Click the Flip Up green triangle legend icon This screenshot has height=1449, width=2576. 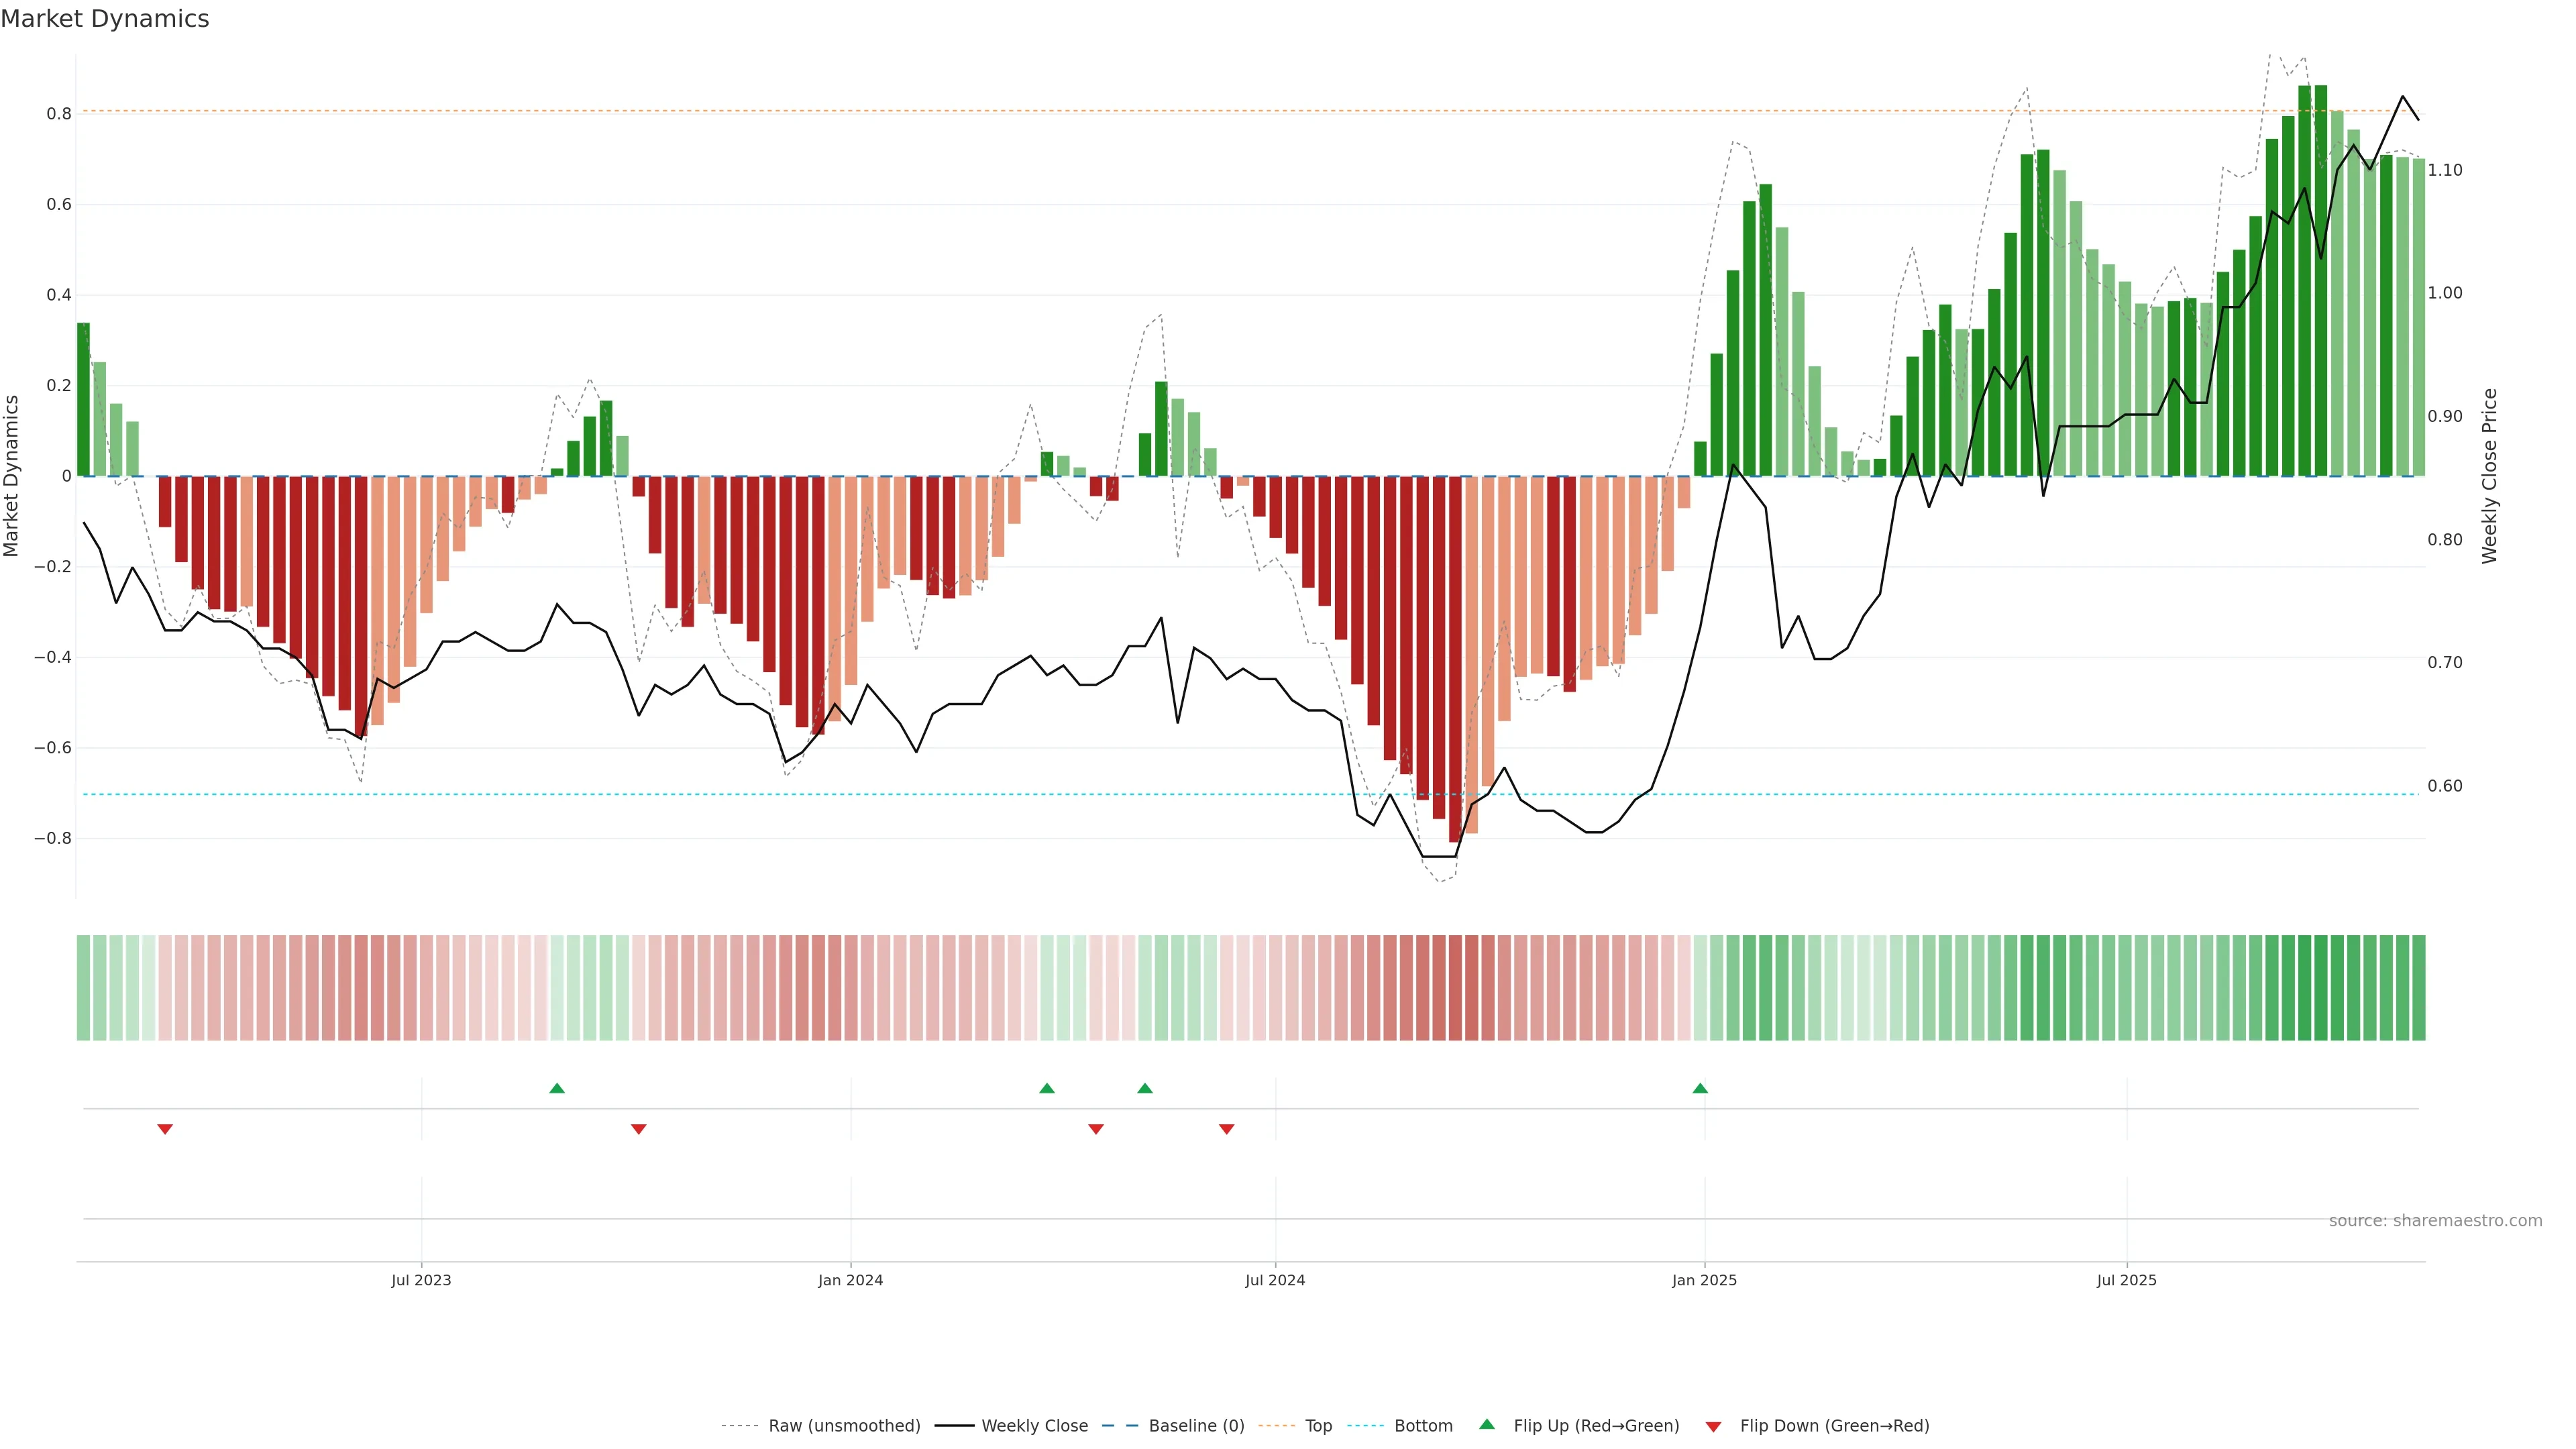click(x=1487, y=1424)
